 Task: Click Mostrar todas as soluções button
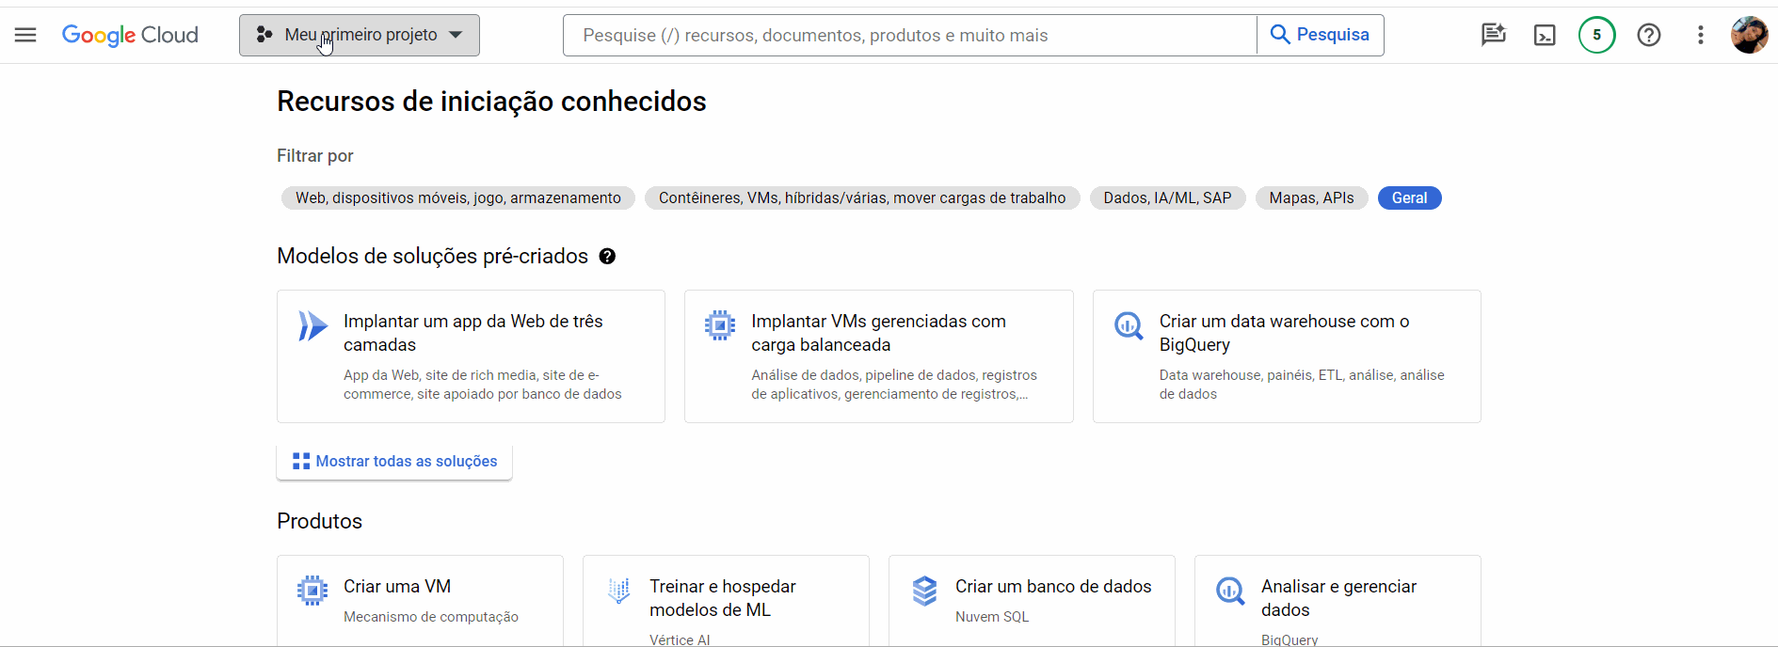click(x=394, y=461)
